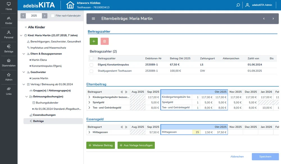
Task: Select Essensbuchungen in the tree
Action: pos(44,115)
